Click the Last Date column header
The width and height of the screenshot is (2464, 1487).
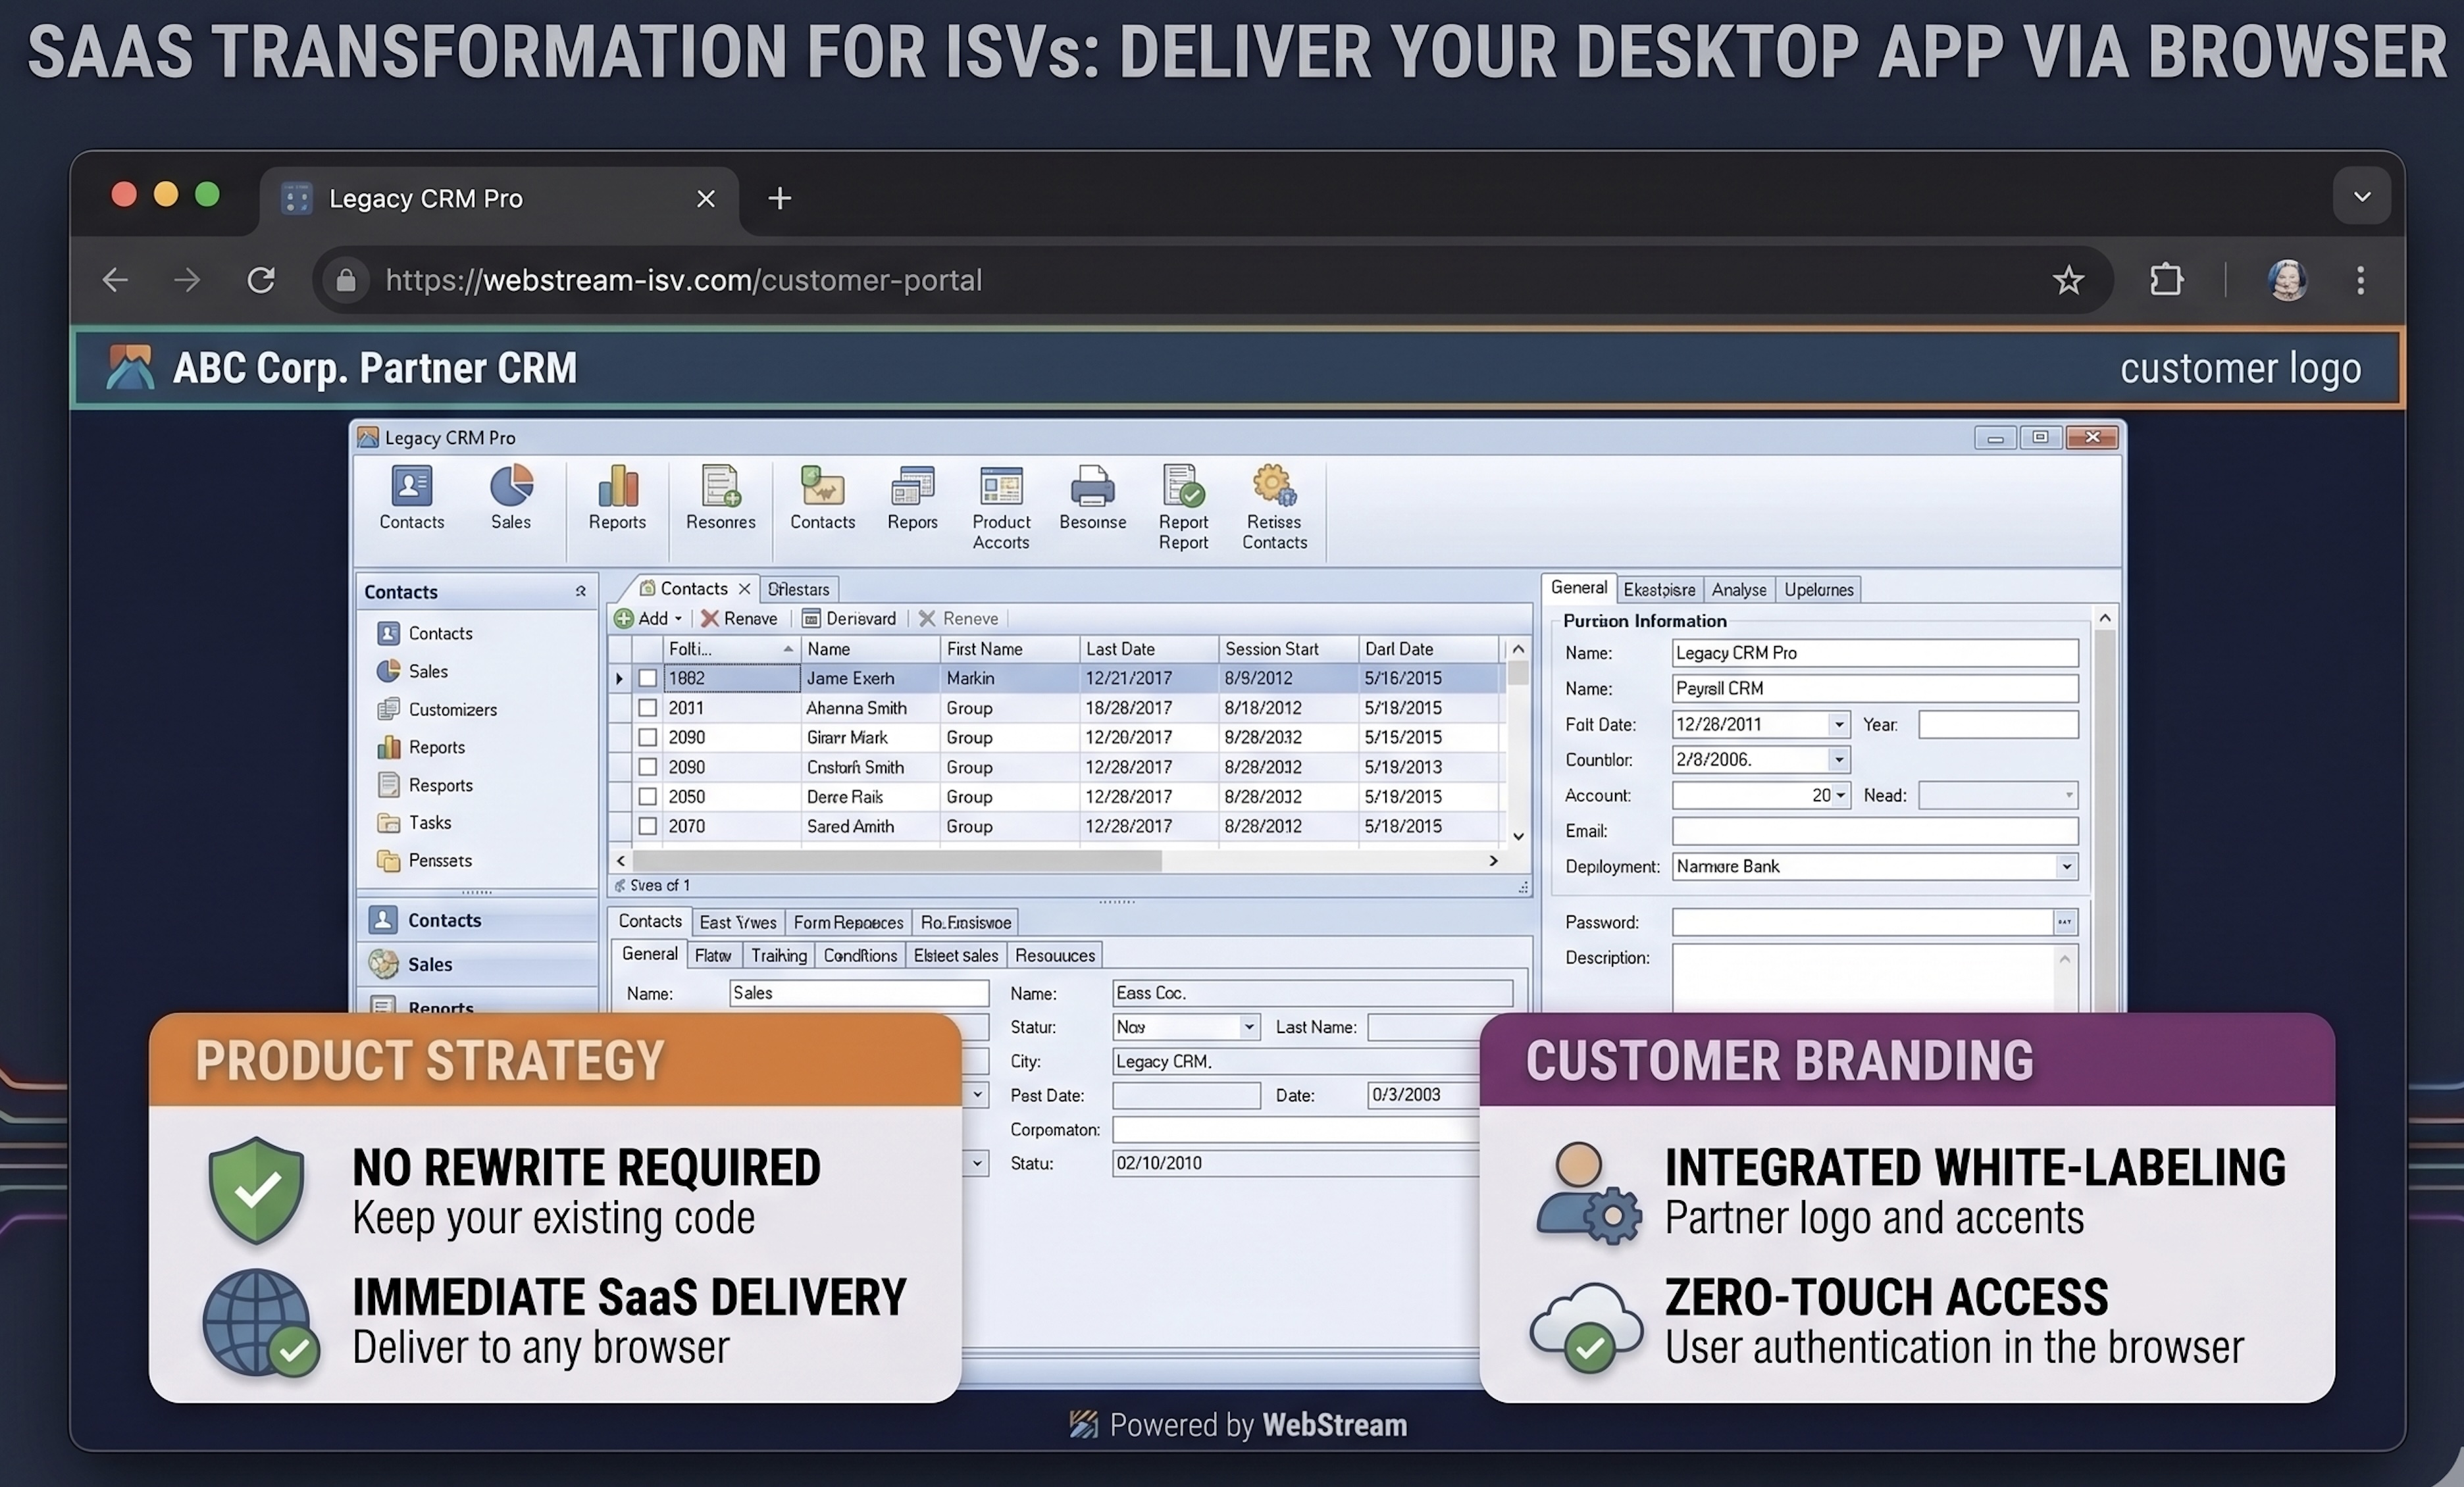tap(1149, 649)
